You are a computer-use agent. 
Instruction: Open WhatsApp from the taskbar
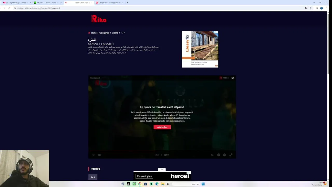(x=134, y=184)
